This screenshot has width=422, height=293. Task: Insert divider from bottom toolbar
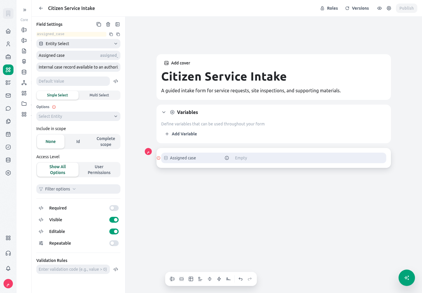pos(210,279)
